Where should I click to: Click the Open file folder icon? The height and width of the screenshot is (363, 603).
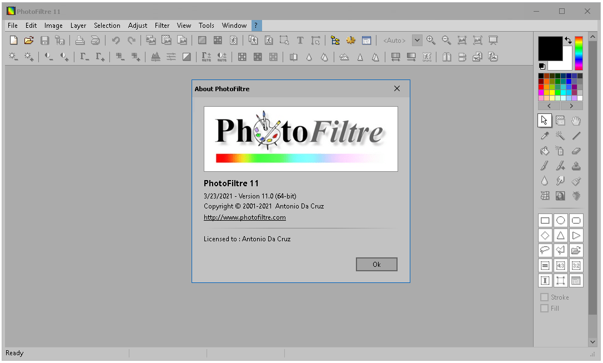29,41
